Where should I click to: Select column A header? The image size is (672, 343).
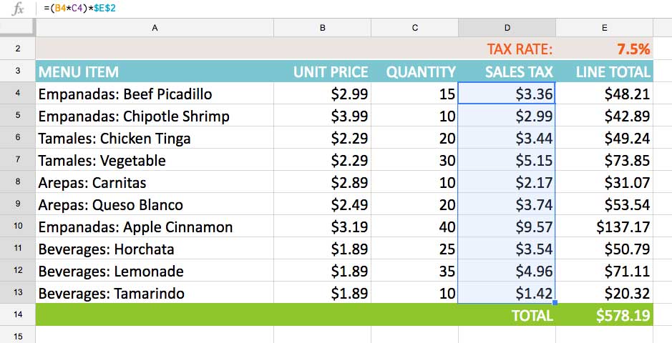(x=155, y=27)
